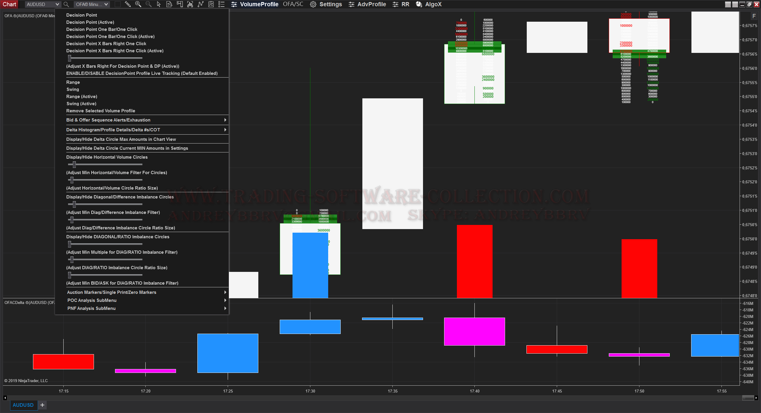Toggle Display/Hide Diagonal/Difference Imbalance Circles

[120, 197]
